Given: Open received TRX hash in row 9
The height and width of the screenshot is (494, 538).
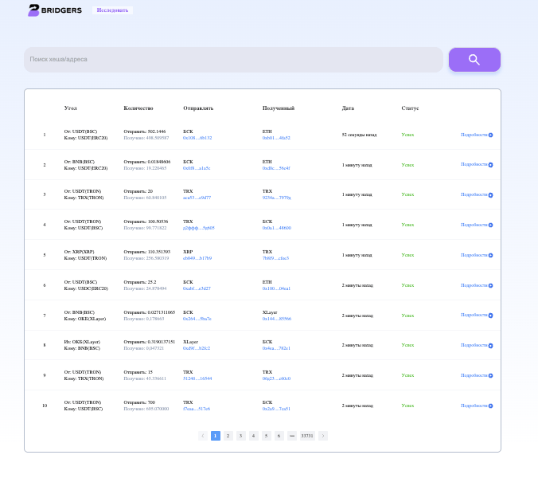Looking at the screenshot, I should (x=276, y=378).
